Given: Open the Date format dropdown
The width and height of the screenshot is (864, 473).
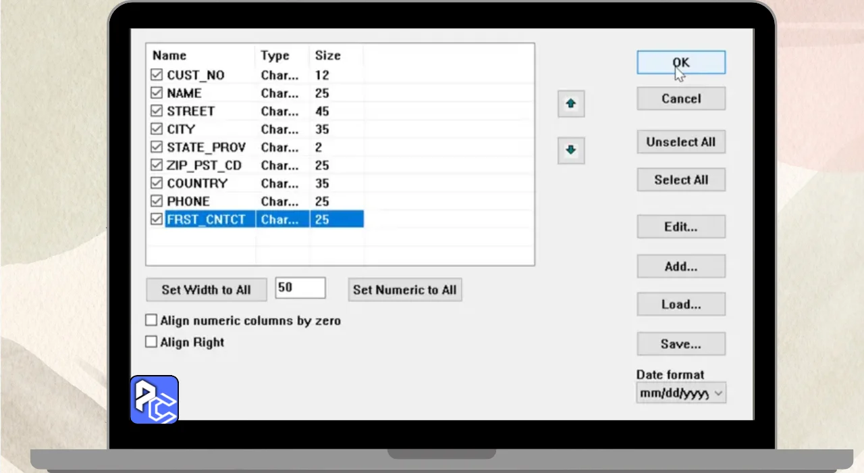Looking at the screenshot, I should [681, 393].
